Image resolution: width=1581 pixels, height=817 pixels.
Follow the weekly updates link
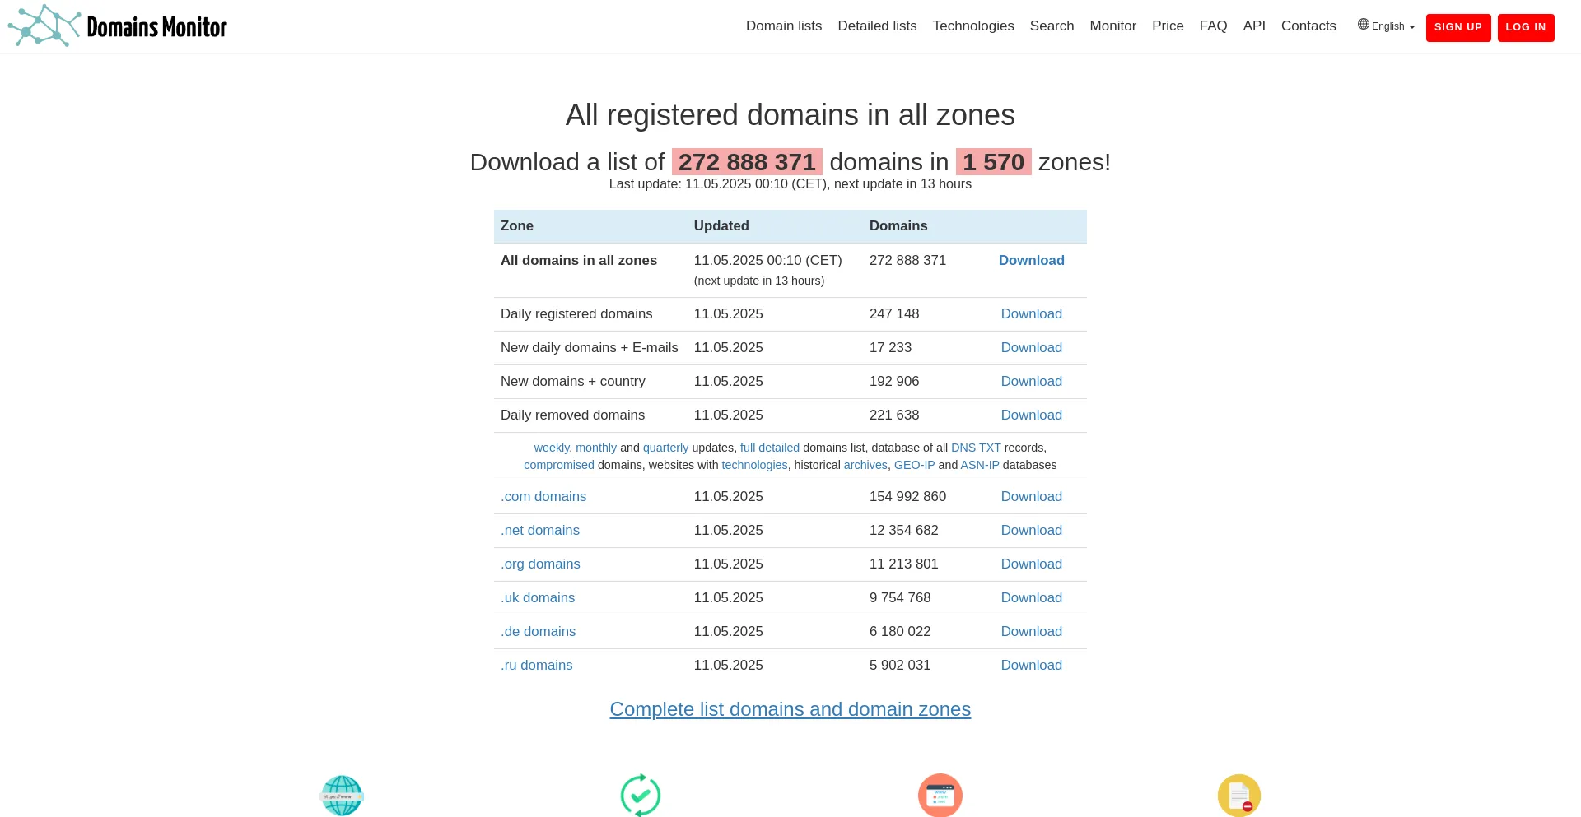552,448
